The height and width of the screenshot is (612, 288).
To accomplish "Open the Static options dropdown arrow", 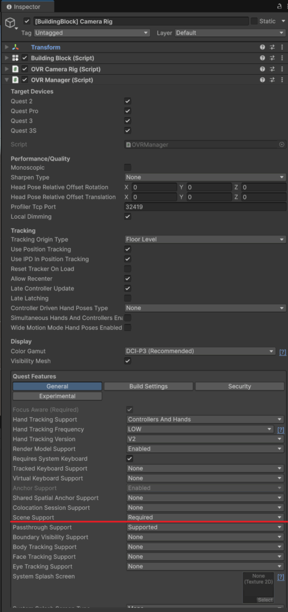I will pyautogui.click(x=283, y=21).
